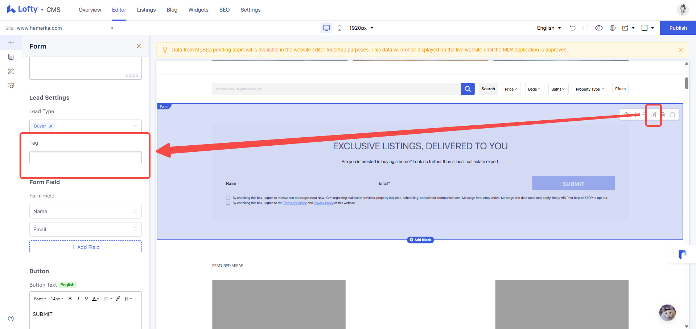Open the text color picker in editor
696x329 pixels.
pyautogui.click(x=95, y=299)
